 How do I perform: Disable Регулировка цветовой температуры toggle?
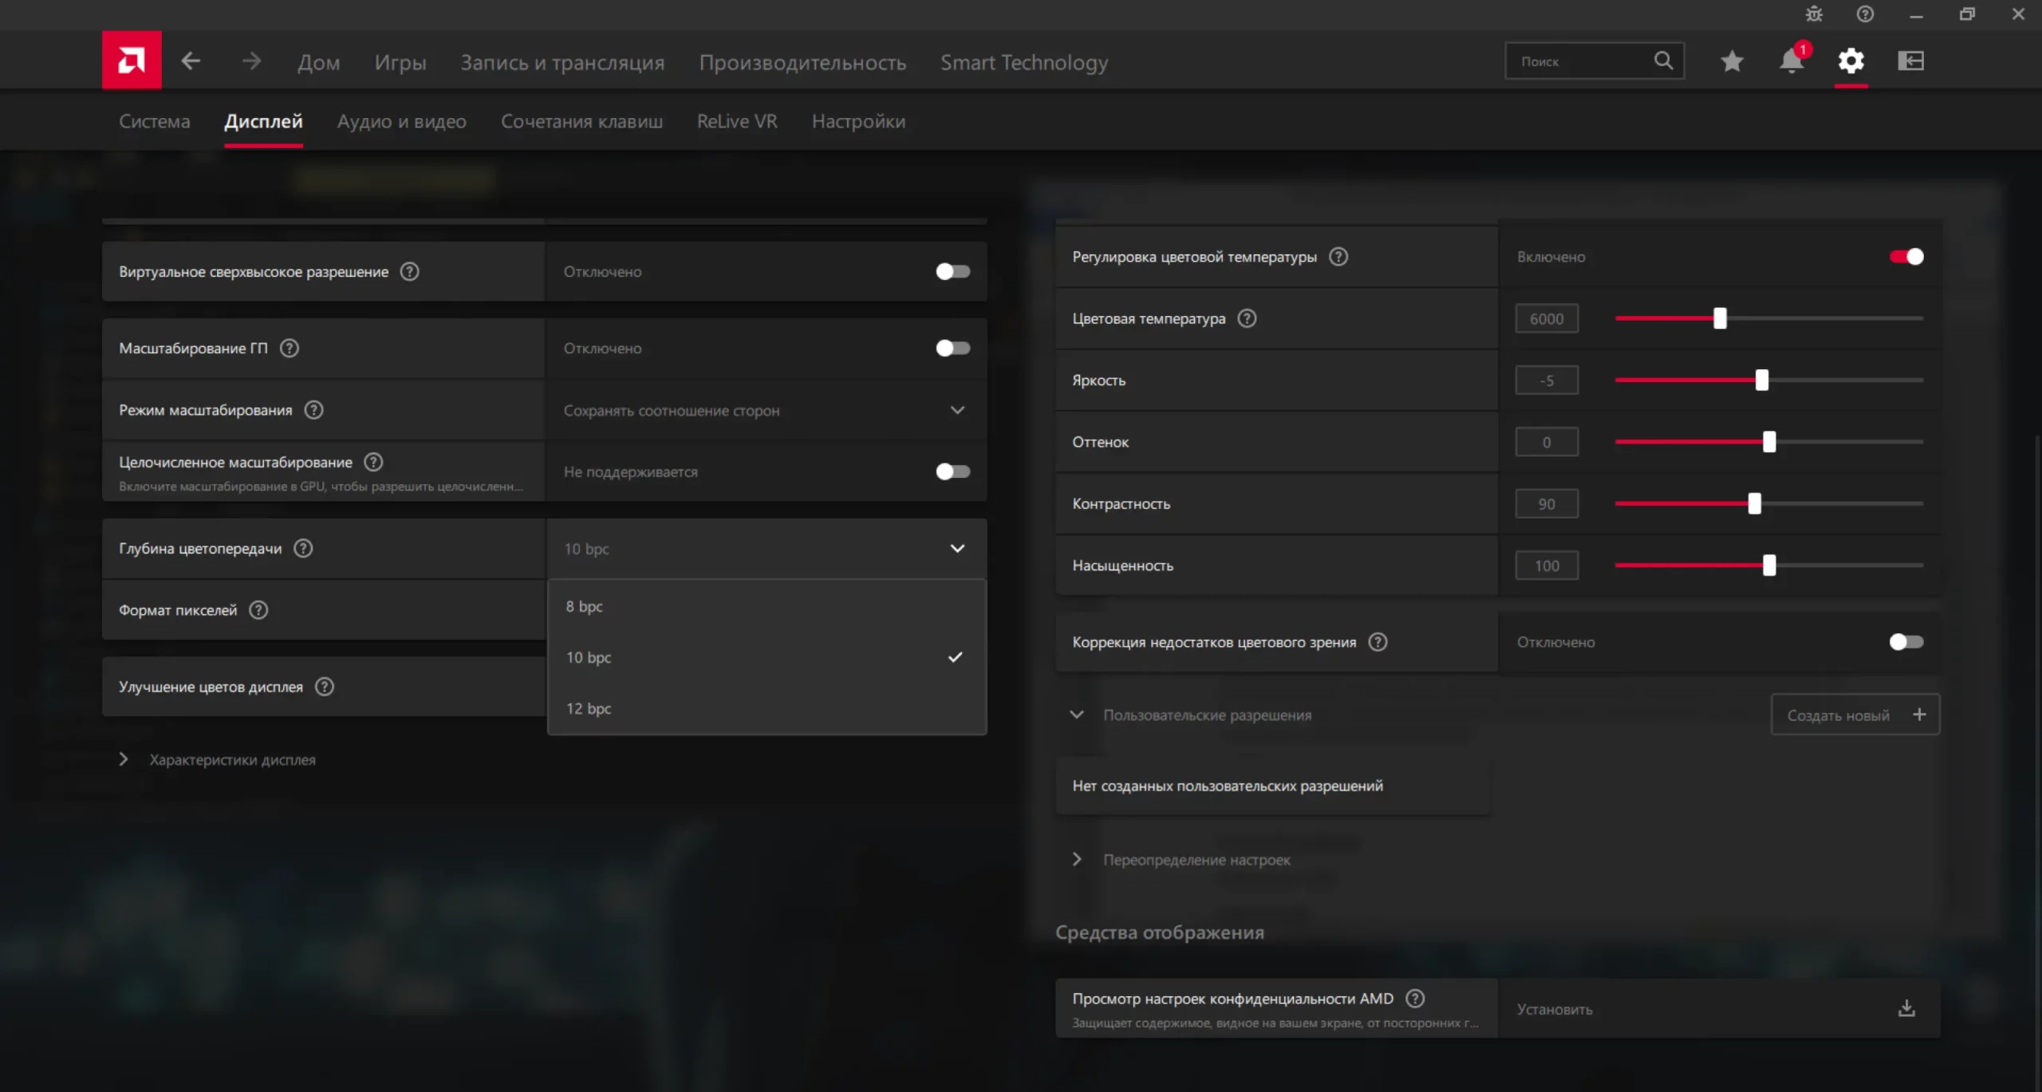coord(1906,257)
